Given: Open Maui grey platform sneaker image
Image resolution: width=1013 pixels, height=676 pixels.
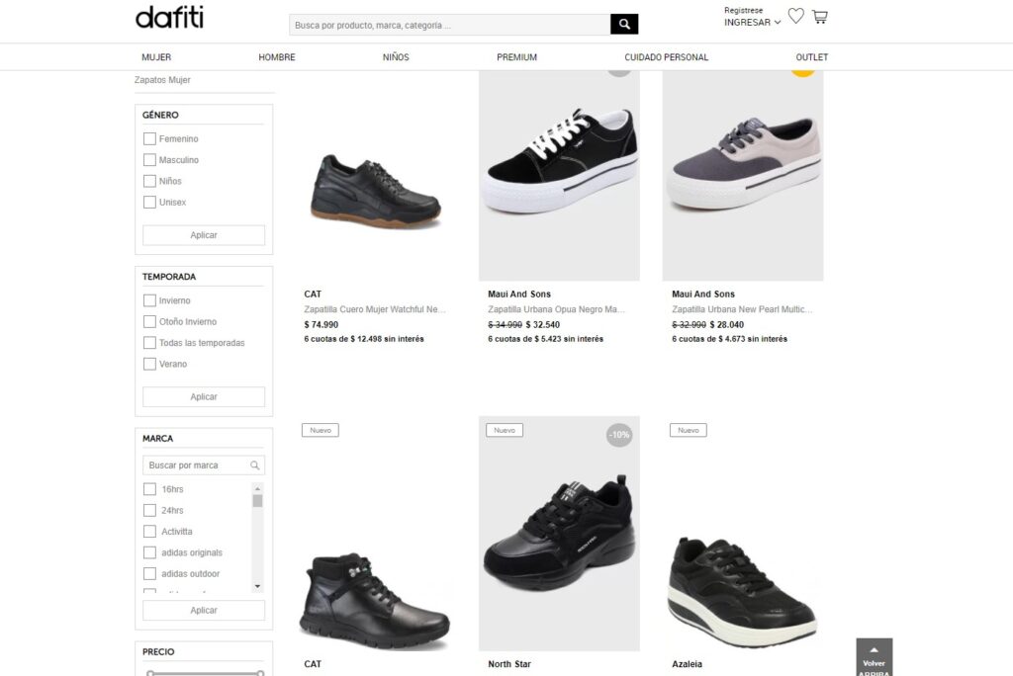Looking at the screenshot, I should (743, 175).
